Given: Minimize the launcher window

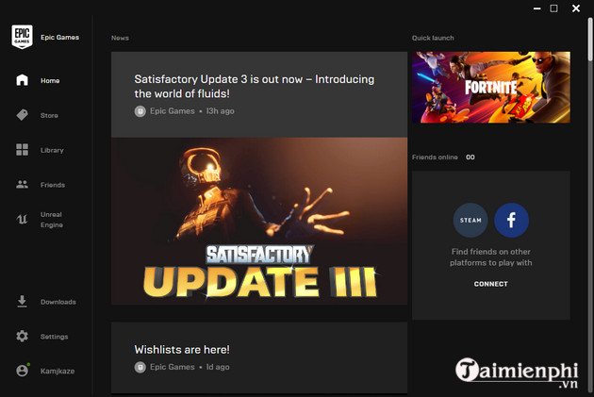Looking at the screenshot, I should tap(536, 8).
